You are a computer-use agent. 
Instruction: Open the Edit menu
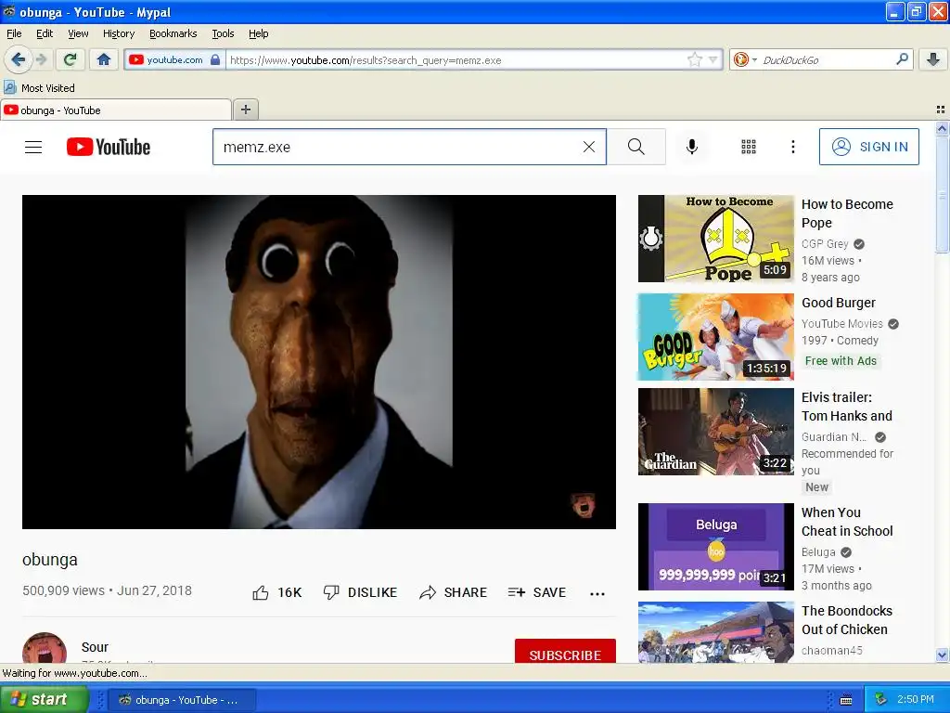45,34
